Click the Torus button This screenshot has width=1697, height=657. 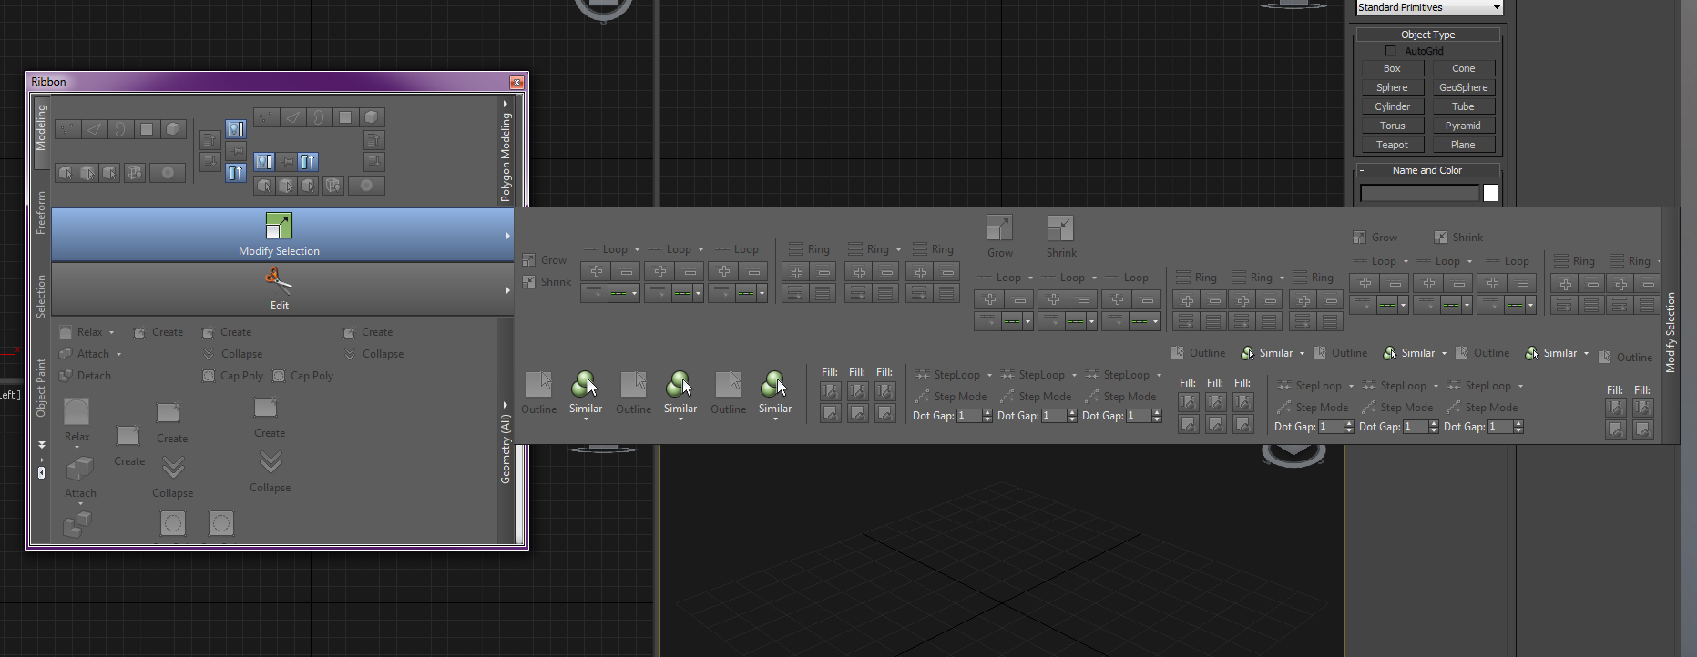1392,126
